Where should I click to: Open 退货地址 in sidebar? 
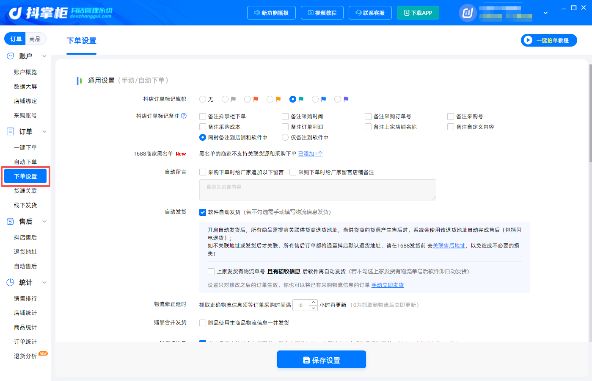click(25, 252)
